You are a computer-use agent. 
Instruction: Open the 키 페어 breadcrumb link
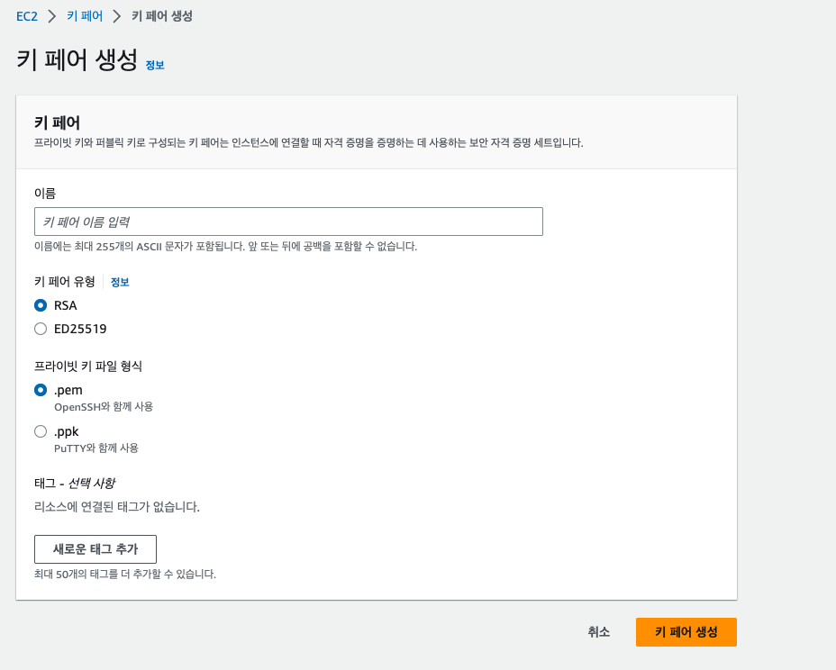click(85, 16)
